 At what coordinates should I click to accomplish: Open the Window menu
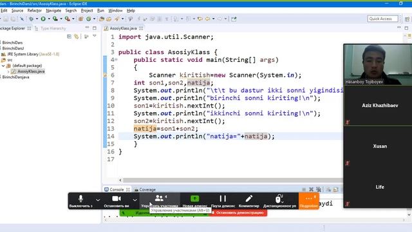pyautogui.click(x=115, y=10)
